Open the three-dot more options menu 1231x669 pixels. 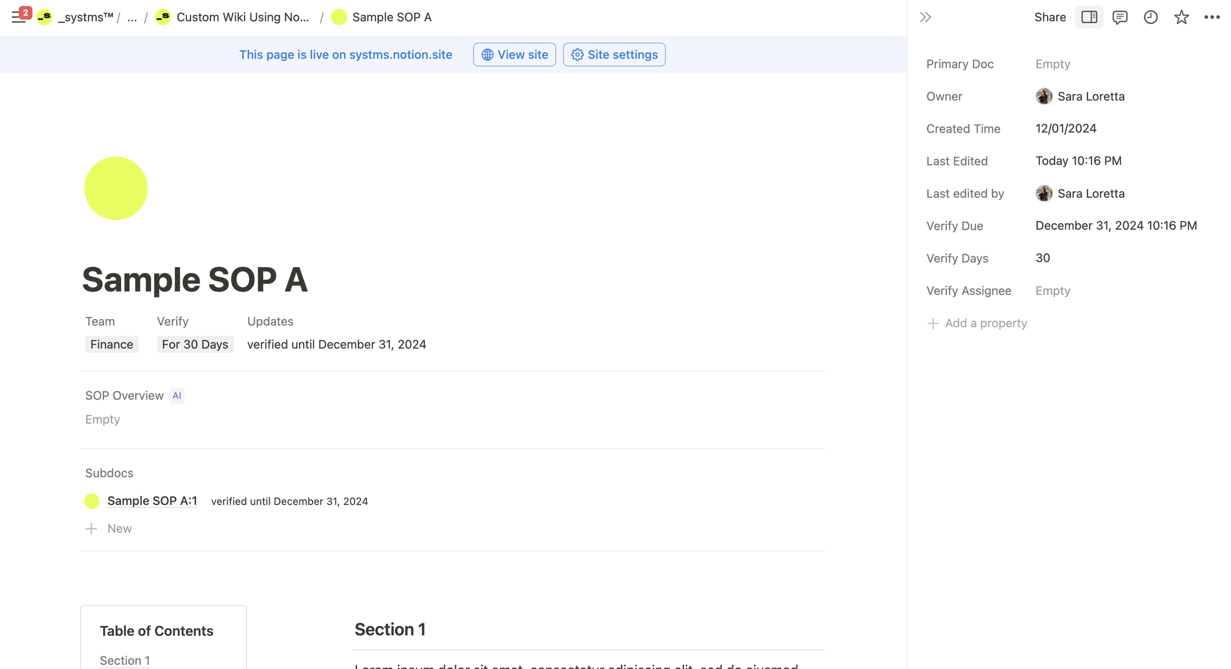pos(1212,17)
